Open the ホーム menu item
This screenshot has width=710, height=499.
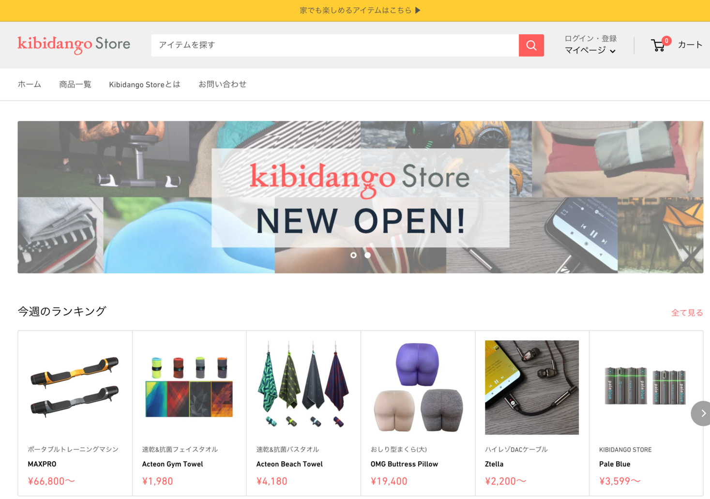coord(30,84)
